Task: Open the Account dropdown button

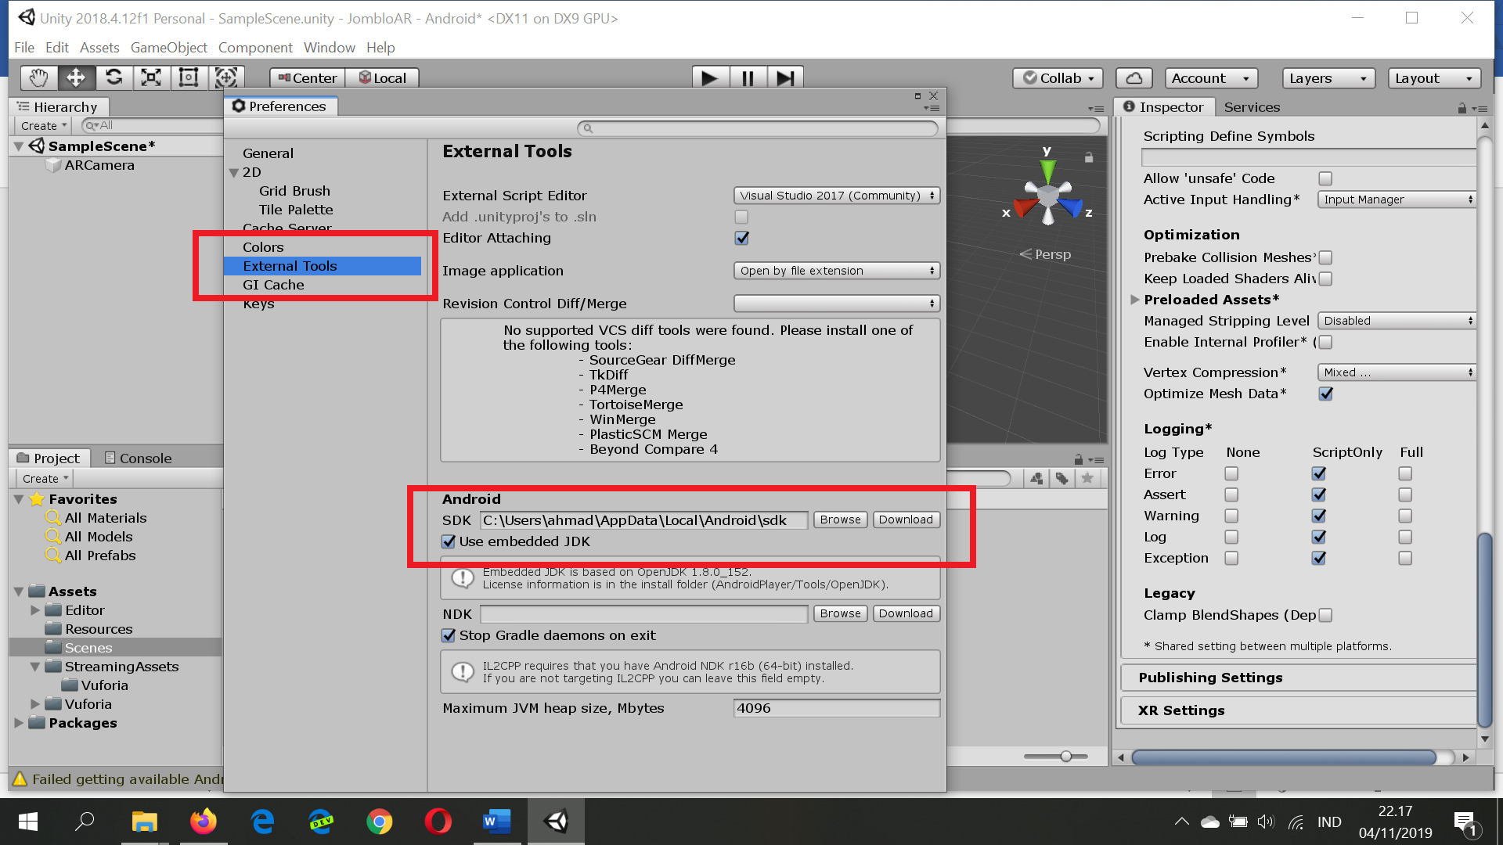Action: coord(1211,78)
